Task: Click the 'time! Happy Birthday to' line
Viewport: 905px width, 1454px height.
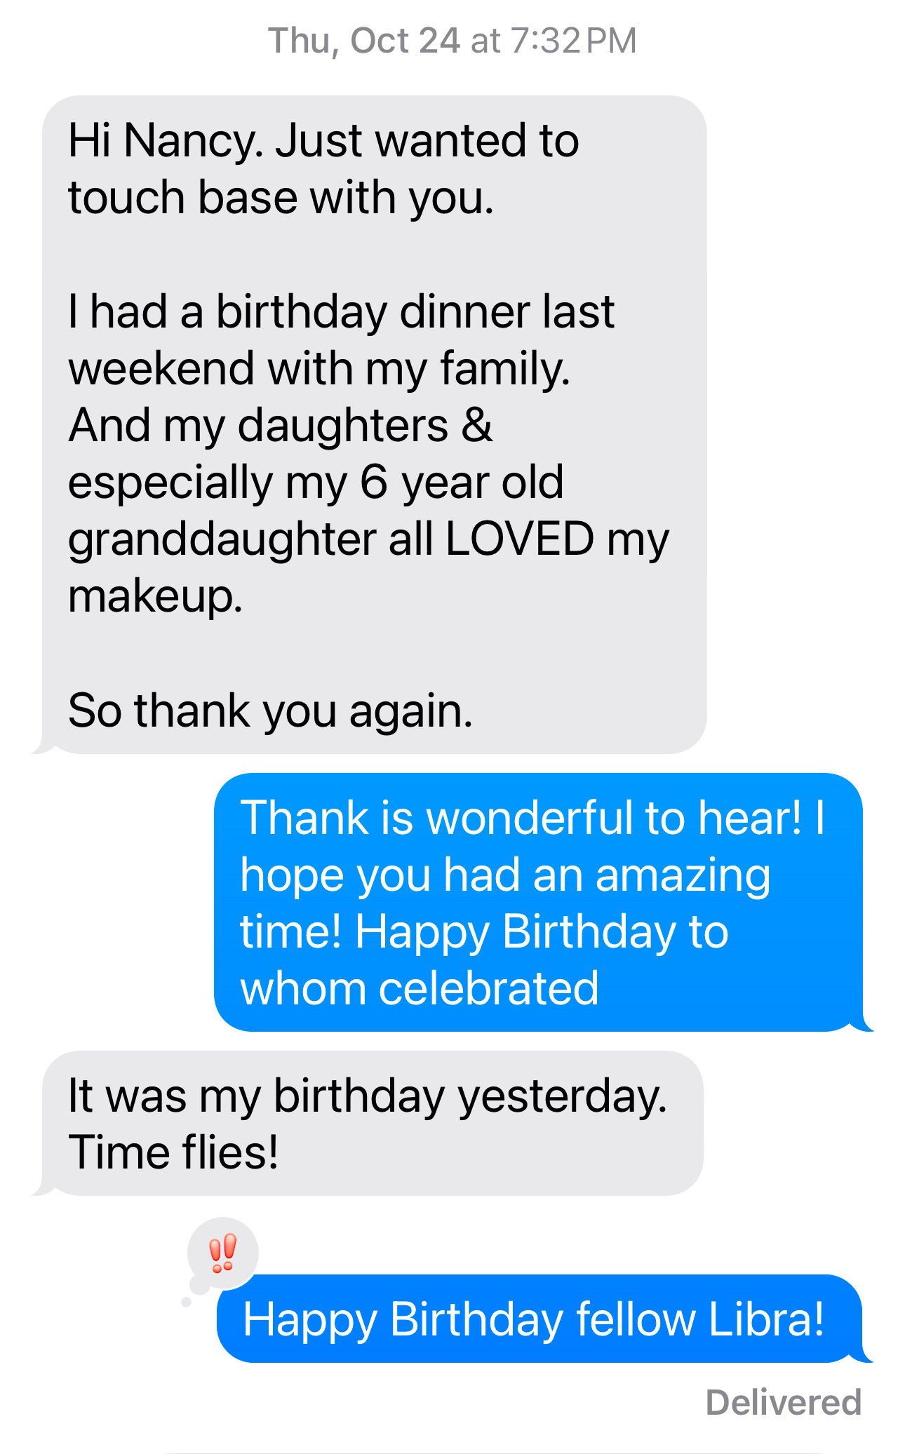Action: (484, 932)
